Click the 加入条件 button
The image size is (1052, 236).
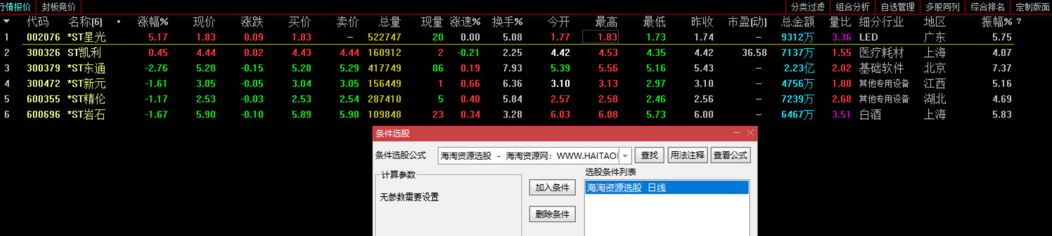click(x=552, y=188)
